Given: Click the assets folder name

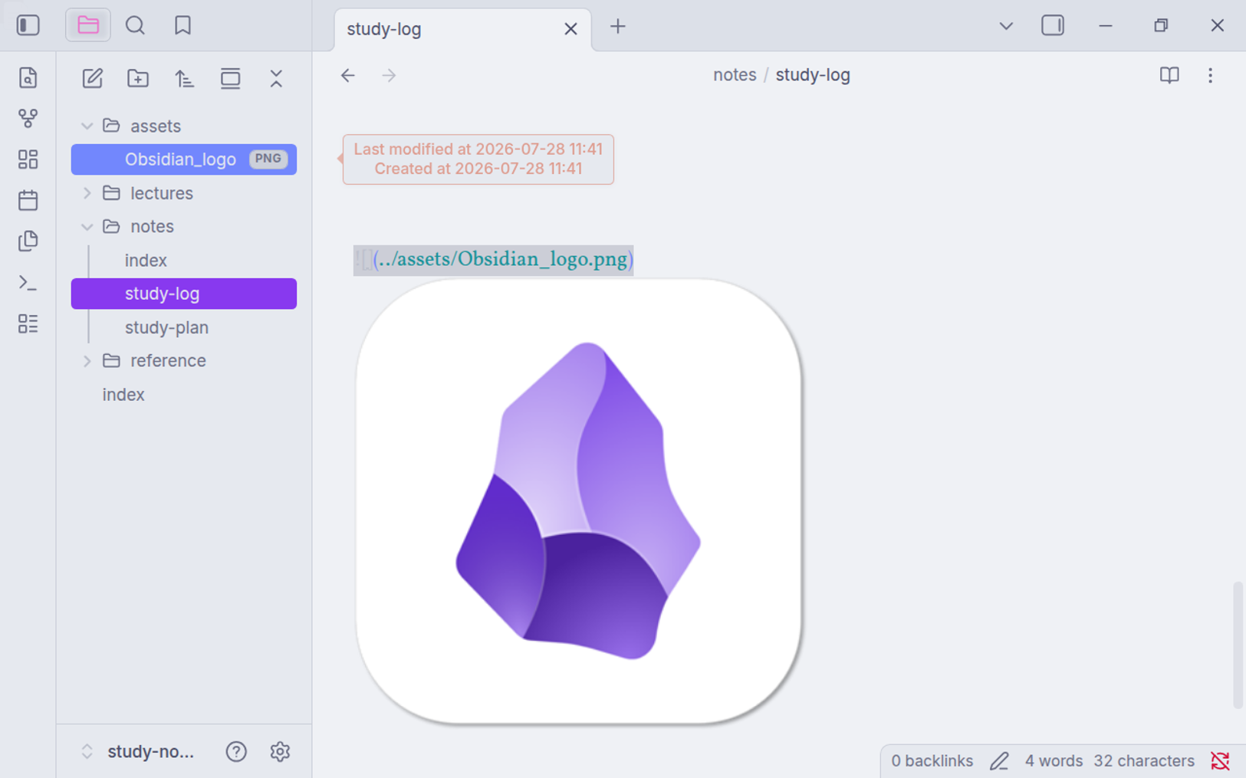Looking at the screenshot, I should click(156, 126).
